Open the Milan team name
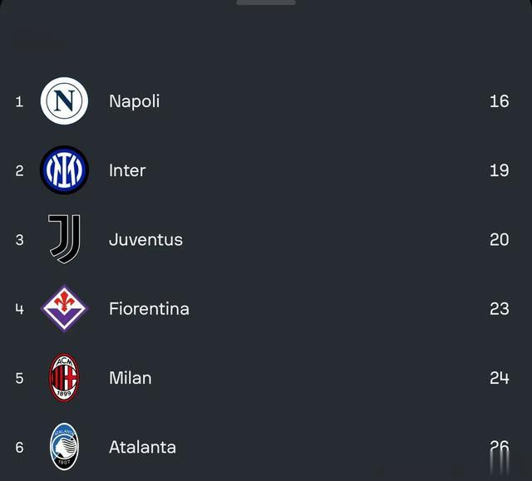This screenshot has width=532, height=481. (131, 378)
